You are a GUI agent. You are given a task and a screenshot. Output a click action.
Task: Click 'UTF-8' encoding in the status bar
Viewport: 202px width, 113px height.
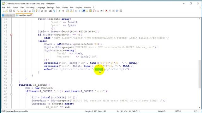[x=178, y=111]
